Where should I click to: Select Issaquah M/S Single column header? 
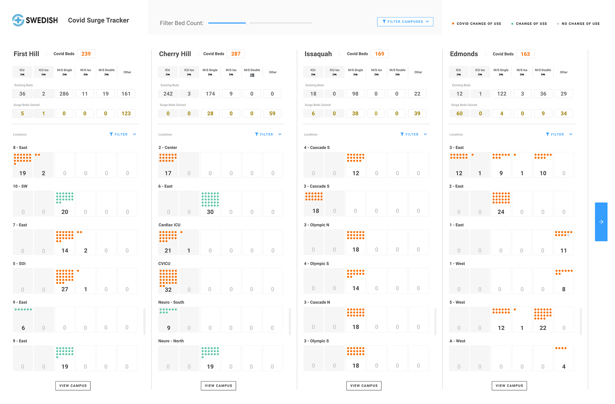click(355, 72)
